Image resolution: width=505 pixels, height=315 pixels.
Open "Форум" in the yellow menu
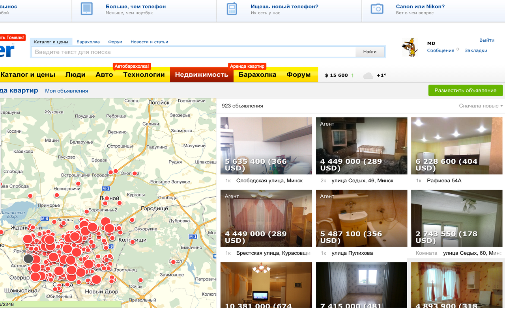[x=299, y=74]
